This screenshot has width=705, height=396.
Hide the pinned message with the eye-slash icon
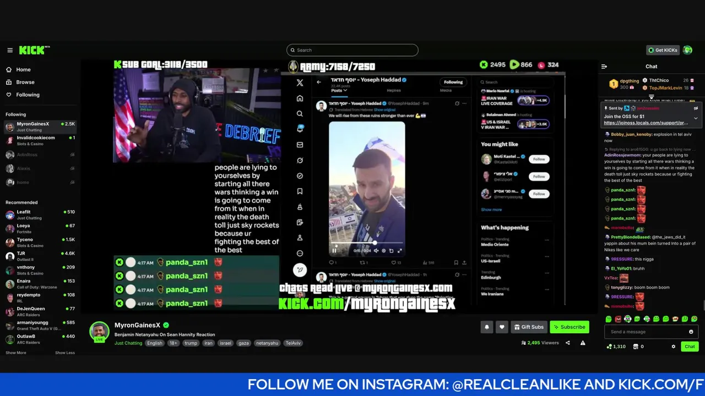[x=696, y=108]
